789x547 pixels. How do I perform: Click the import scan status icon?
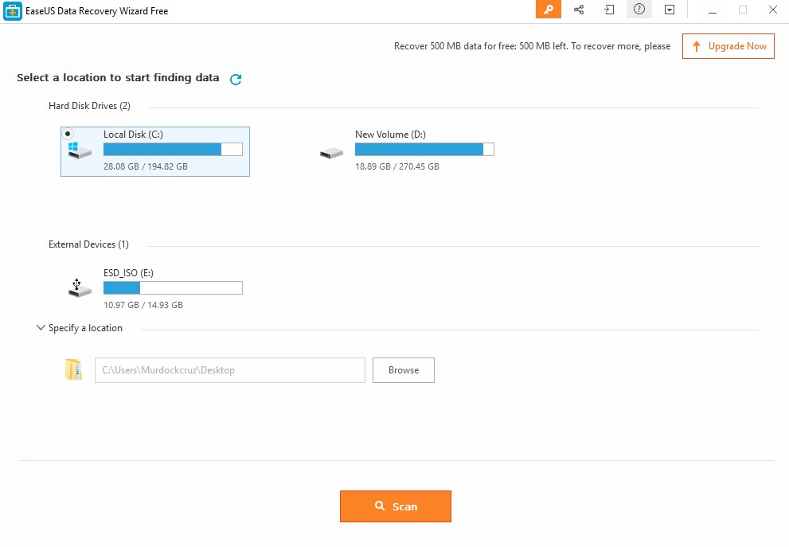click(609, 10)
